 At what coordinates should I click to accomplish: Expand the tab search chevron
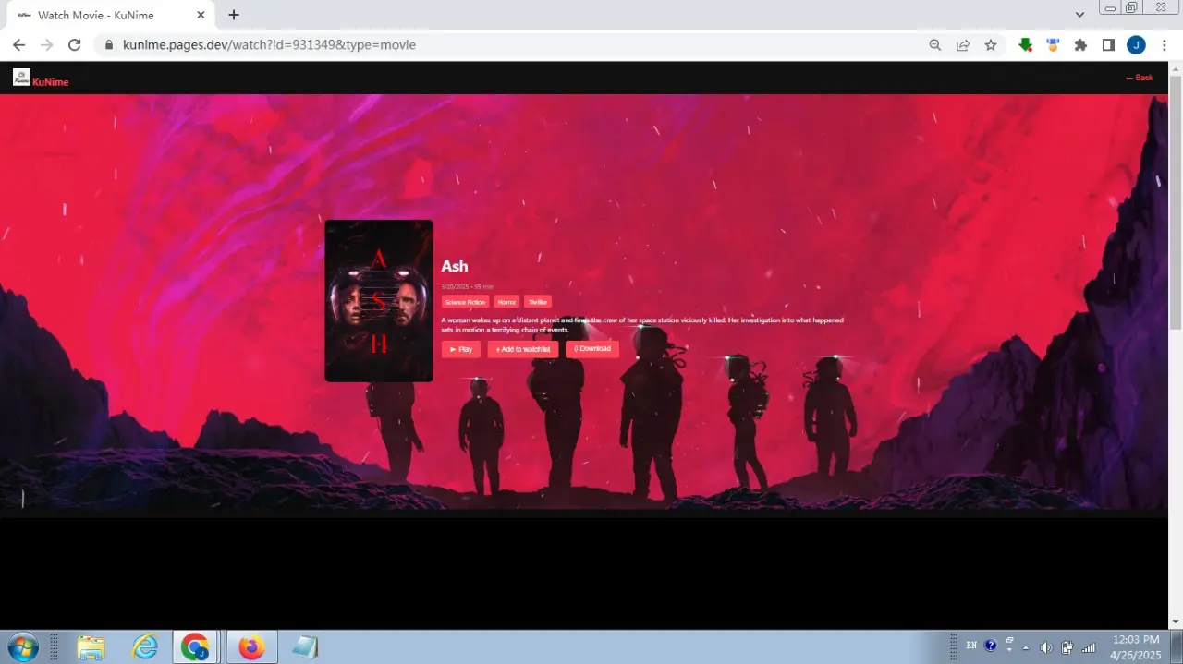coord(1080,15)
